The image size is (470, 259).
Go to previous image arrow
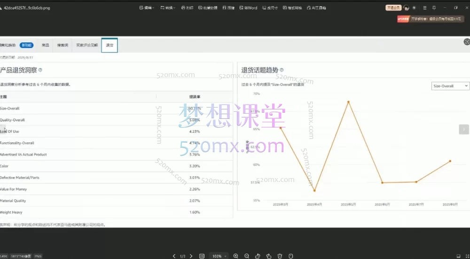click(174, 256)
